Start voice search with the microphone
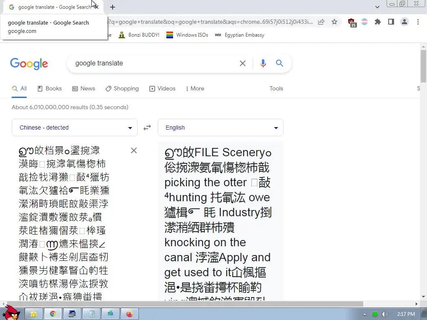Viewport: 427px width, 320px height. [263, 63]
